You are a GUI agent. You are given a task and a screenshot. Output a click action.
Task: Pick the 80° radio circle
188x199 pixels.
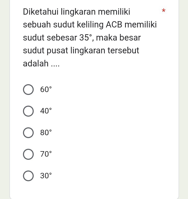pos(28,132)
